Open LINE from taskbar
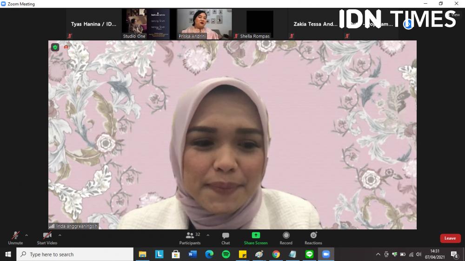Viewport: 465px width, 261px height. (309, 254)
